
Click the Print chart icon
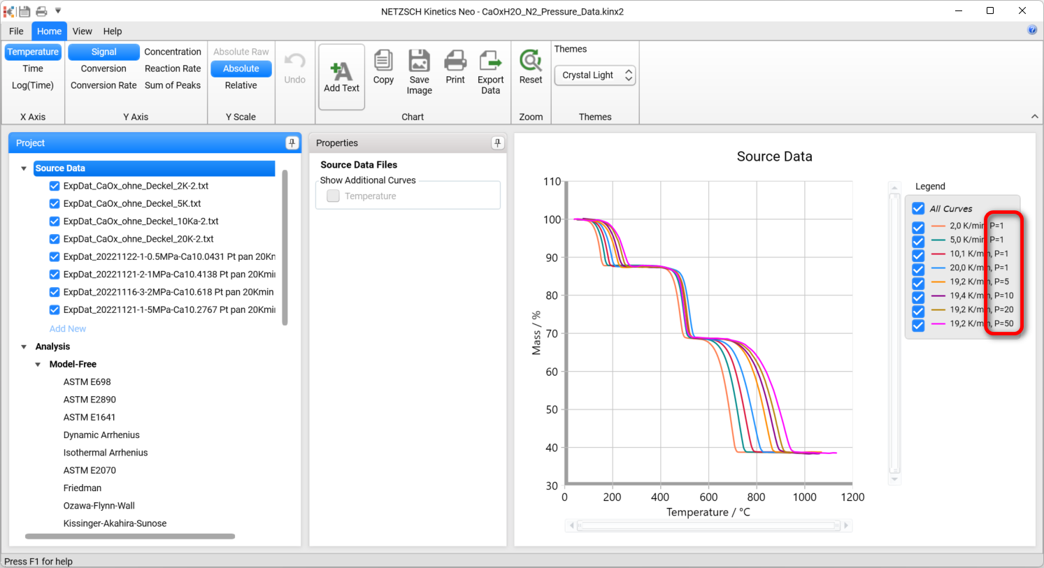pos(455,61)
